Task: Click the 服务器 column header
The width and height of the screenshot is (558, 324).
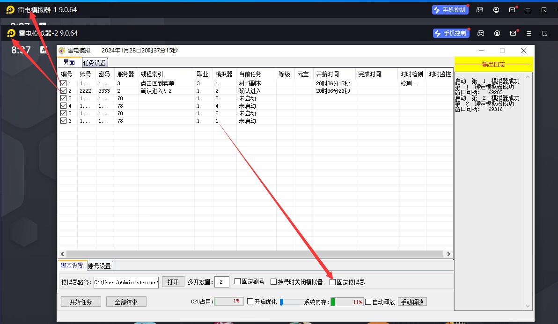Action: click(x=126, y=74)
